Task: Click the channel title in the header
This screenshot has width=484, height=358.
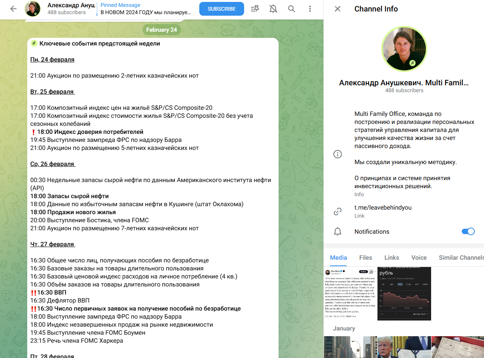Action: (x=71, y=5)
